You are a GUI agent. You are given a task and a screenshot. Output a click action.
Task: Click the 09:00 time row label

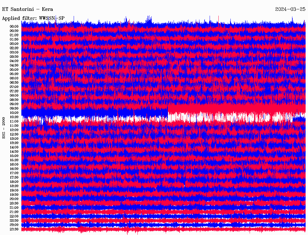tap(14, 104)
